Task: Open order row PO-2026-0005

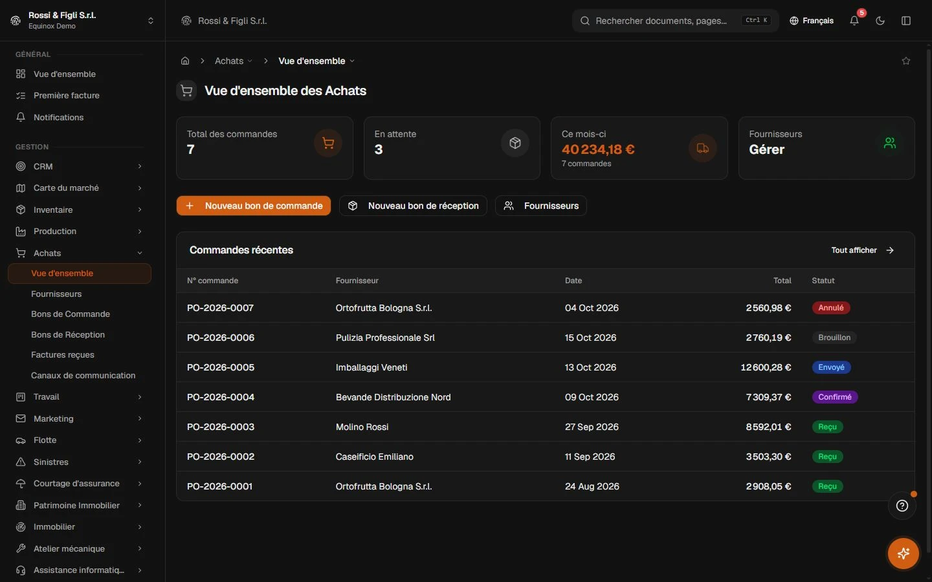Action: tap(546, 367)
